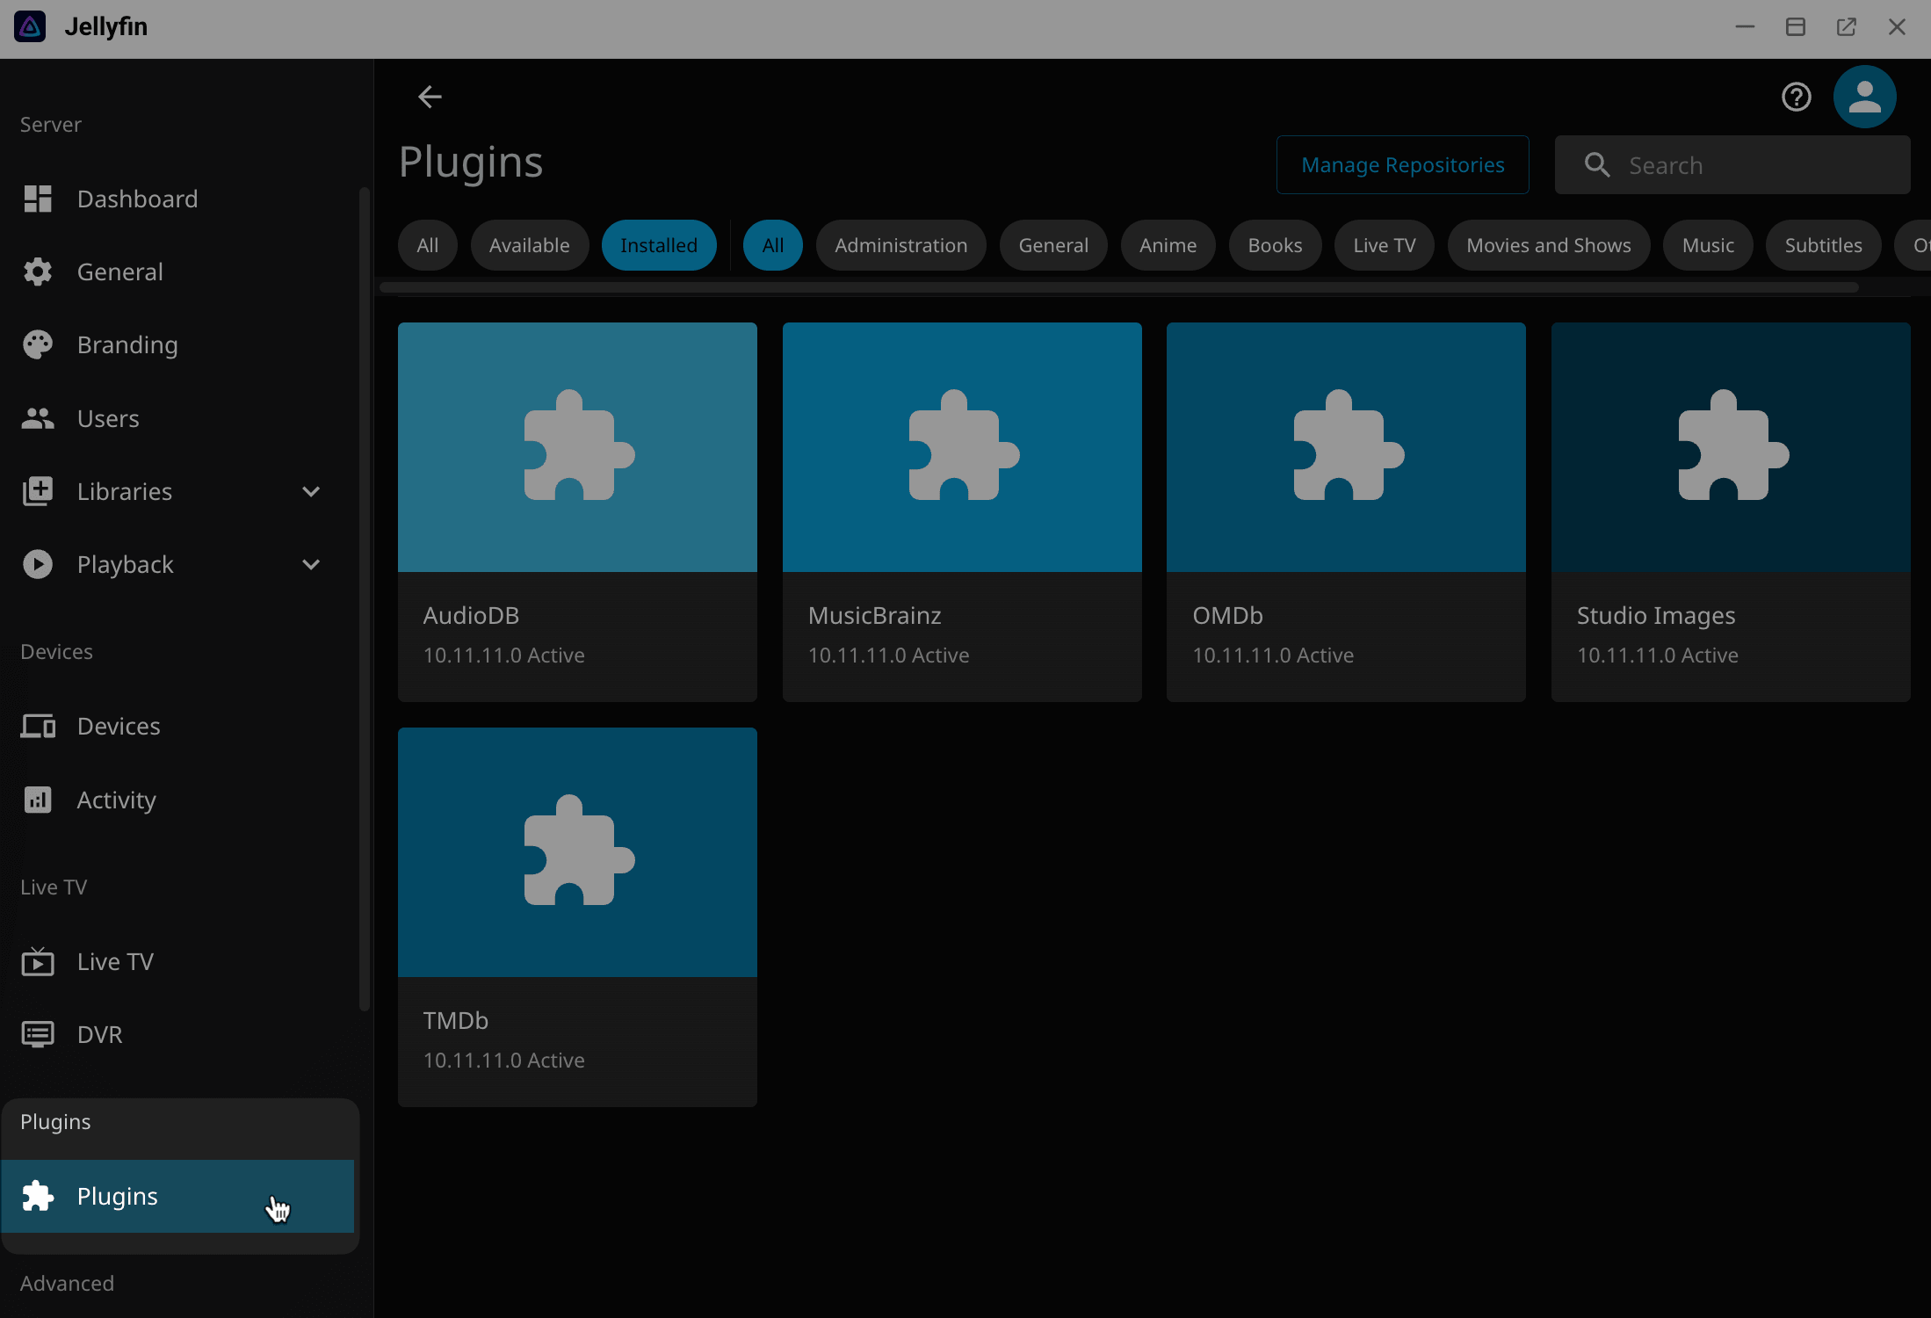Click the AudioDB puzzle icon
1931x1318 pixels.
[x=579, y=445]
